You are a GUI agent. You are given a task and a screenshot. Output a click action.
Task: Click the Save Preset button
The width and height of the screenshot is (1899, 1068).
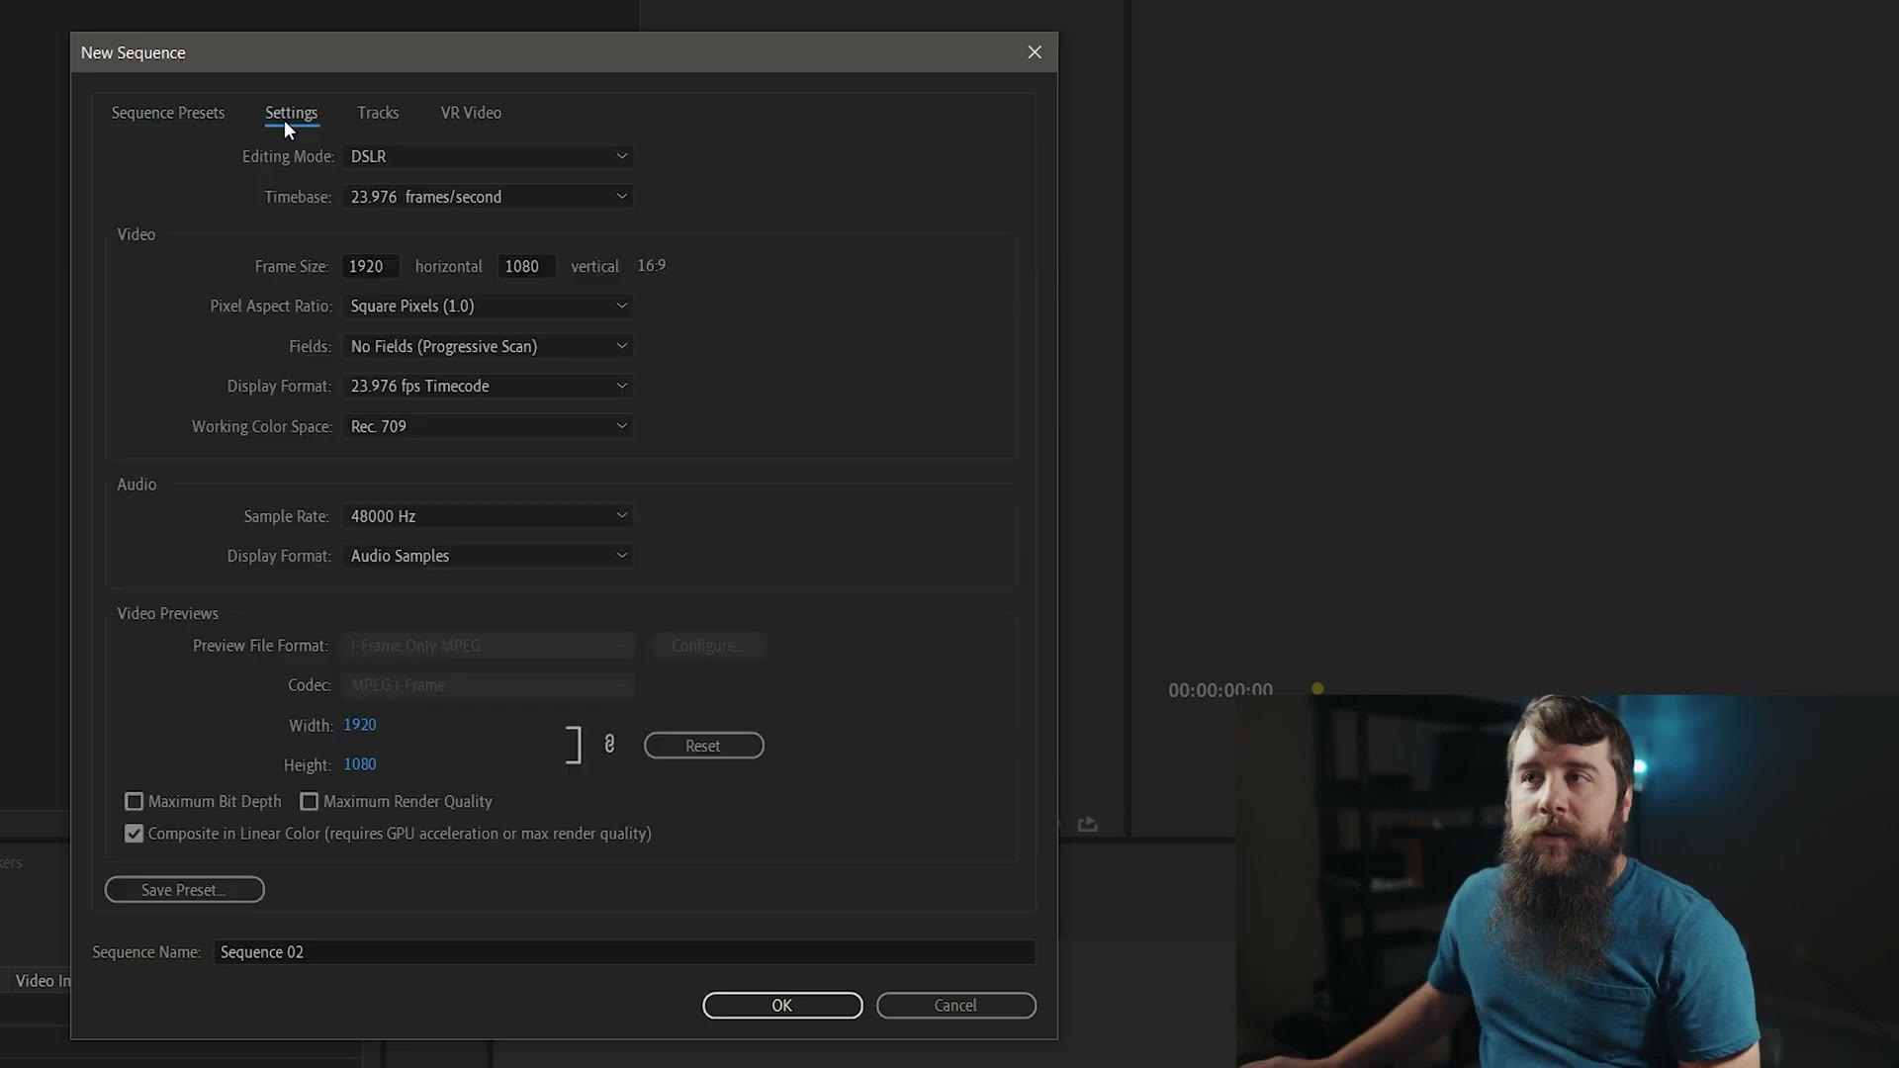[x=184, y=890]
